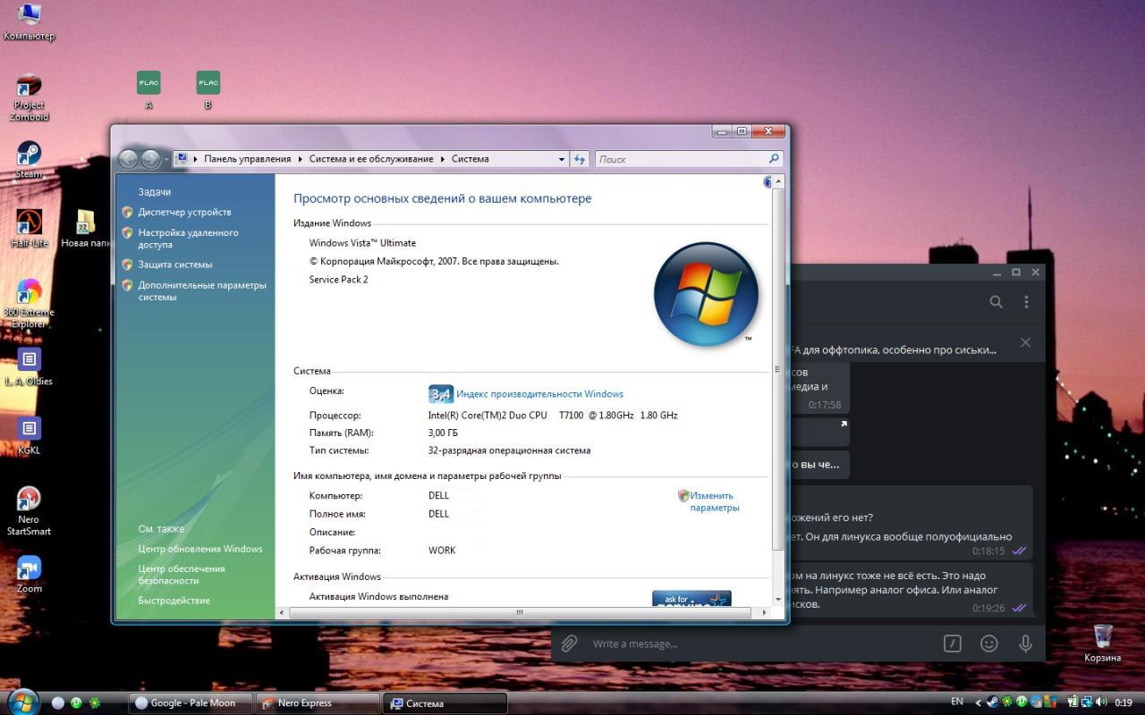Click the search icon in Telegram header
This screenshot has height=715, width=1145.
(996, 302)
